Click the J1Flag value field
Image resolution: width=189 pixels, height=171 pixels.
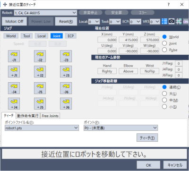click(x=179, y=63)
